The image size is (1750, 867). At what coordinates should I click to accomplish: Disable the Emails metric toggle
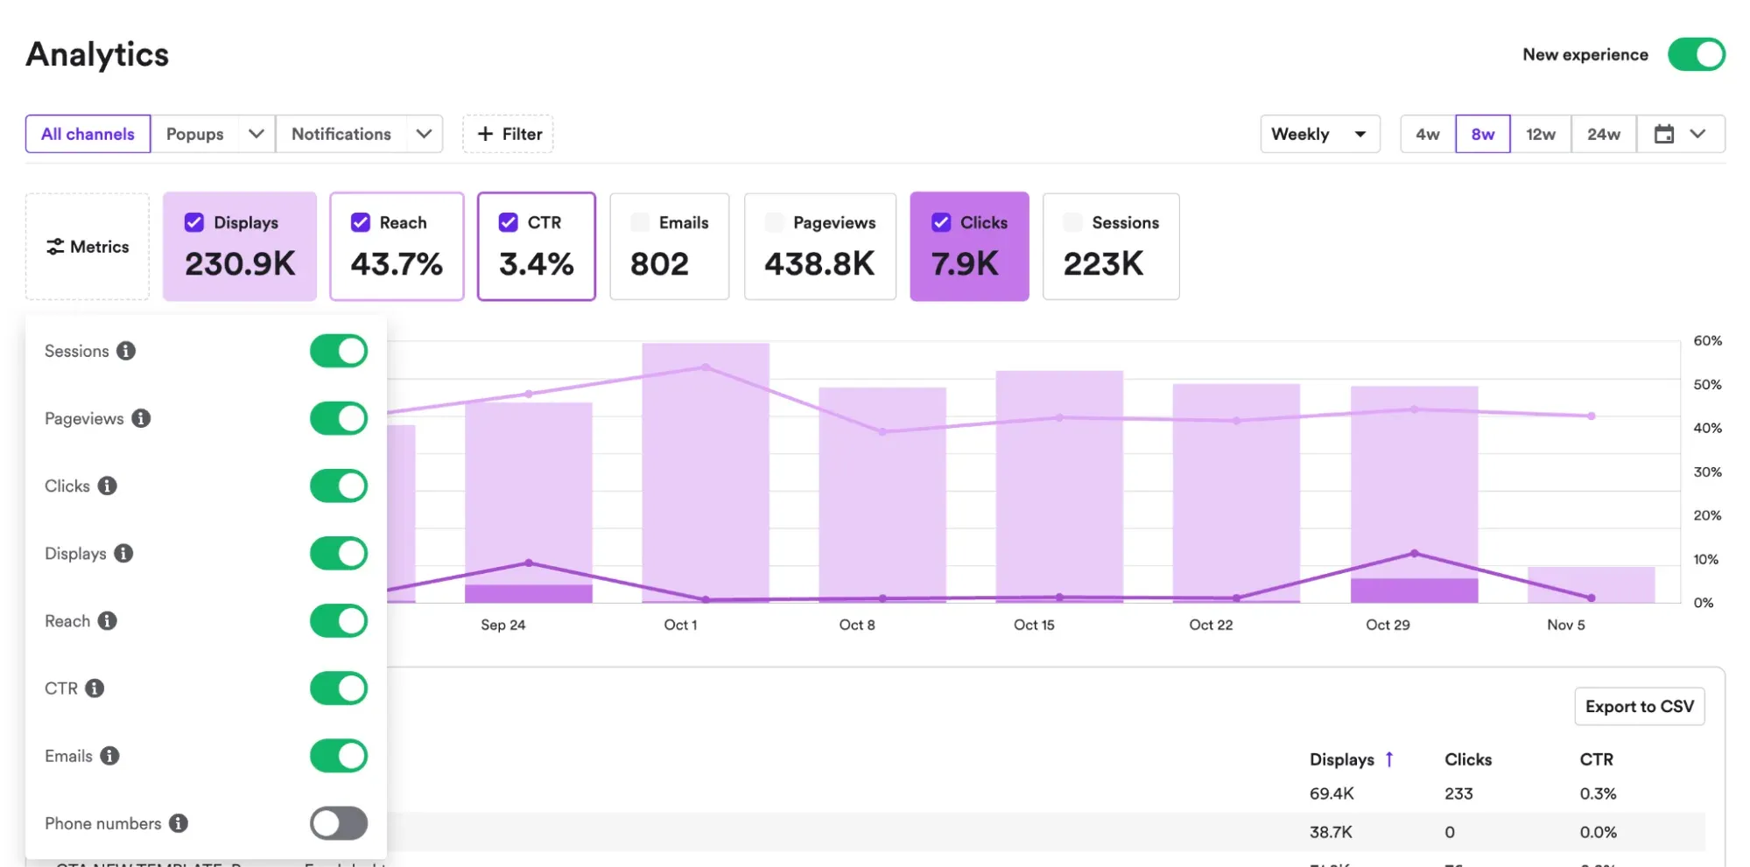[339, 756]
